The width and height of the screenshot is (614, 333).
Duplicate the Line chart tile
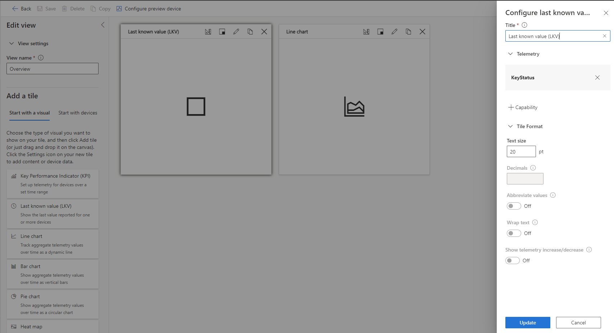point(408,32)
